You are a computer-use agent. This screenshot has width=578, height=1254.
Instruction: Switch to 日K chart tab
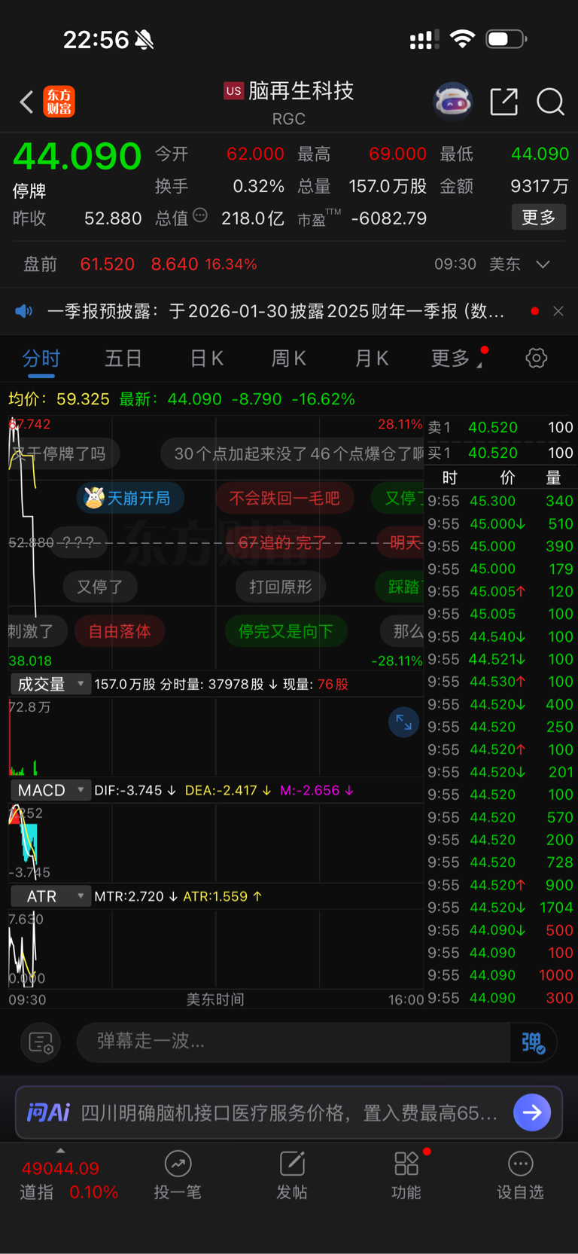tap(206, 359)
